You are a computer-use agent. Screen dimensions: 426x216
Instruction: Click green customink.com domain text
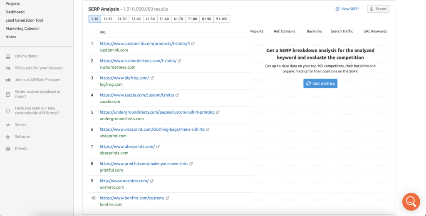point(114,50)
